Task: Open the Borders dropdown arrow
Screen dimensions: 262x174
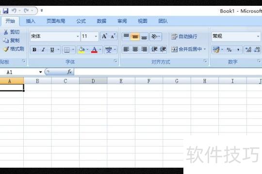Action: pos(73,50)
